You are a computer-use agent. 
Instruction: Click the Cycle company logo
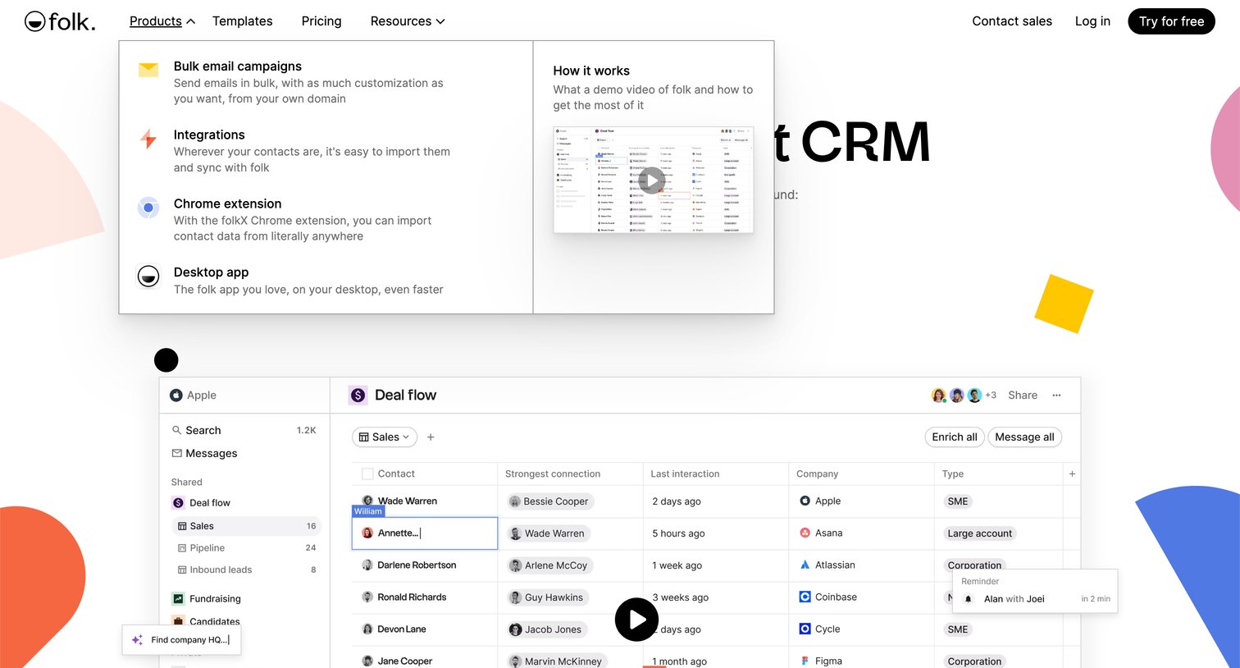[805, 629]
